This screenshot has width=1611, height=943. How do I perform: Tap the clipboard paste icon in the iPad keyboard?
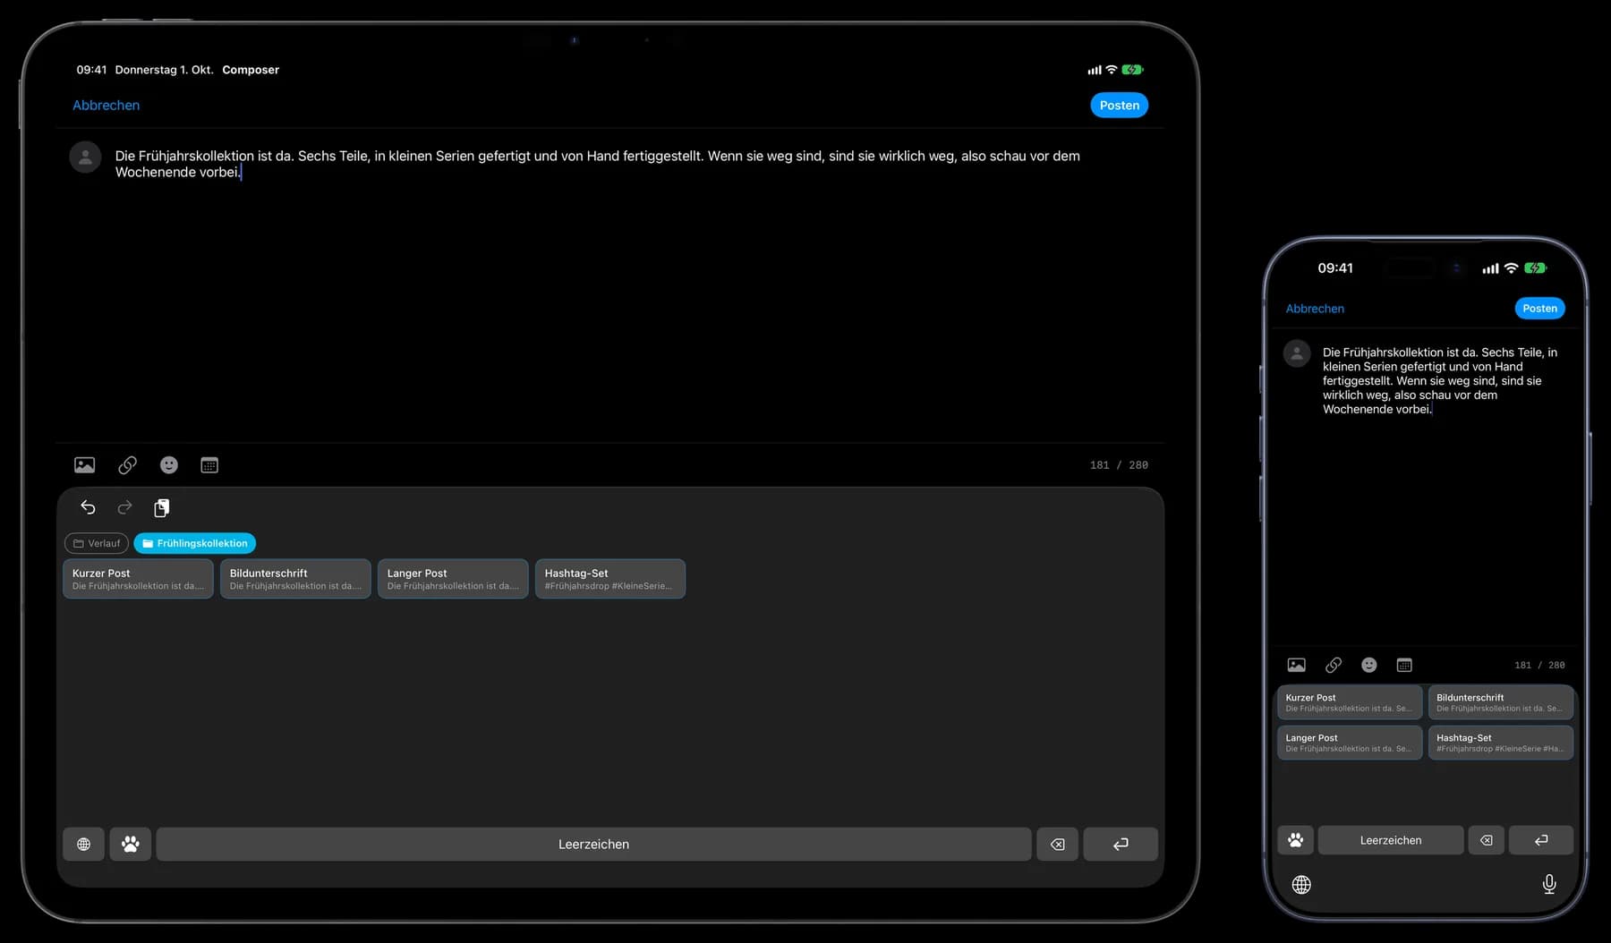click(x=161, y=507)
